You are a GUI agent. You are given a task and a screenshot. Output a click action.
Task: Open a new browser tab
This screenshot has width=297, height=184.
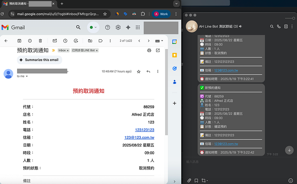pyautogui.click(x=62, y=4)
